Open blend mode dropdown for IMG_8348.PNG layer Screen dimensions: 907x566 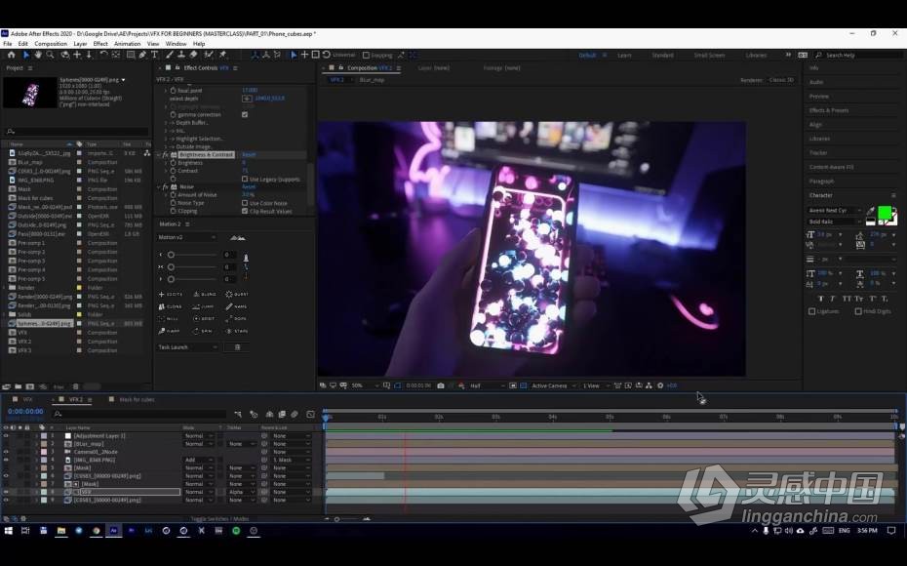click(198, 460)
